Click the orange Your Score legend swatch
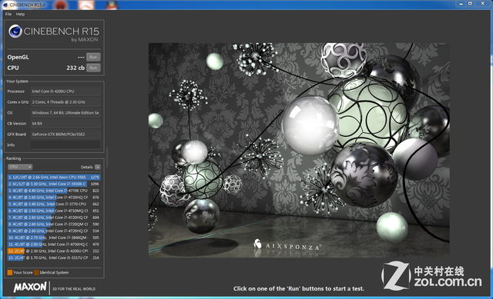Viewport: 493px width, 299px height. 10,272
